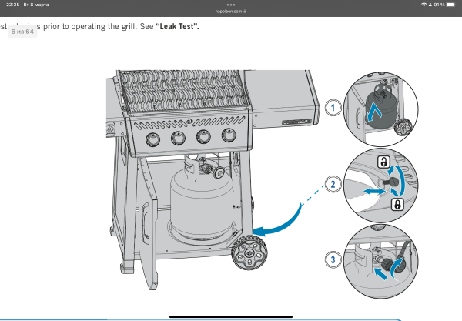Click the rightmost grill control knob
Image resolution: width=462 pixels, height=321 pixels.
pos(229,135)
